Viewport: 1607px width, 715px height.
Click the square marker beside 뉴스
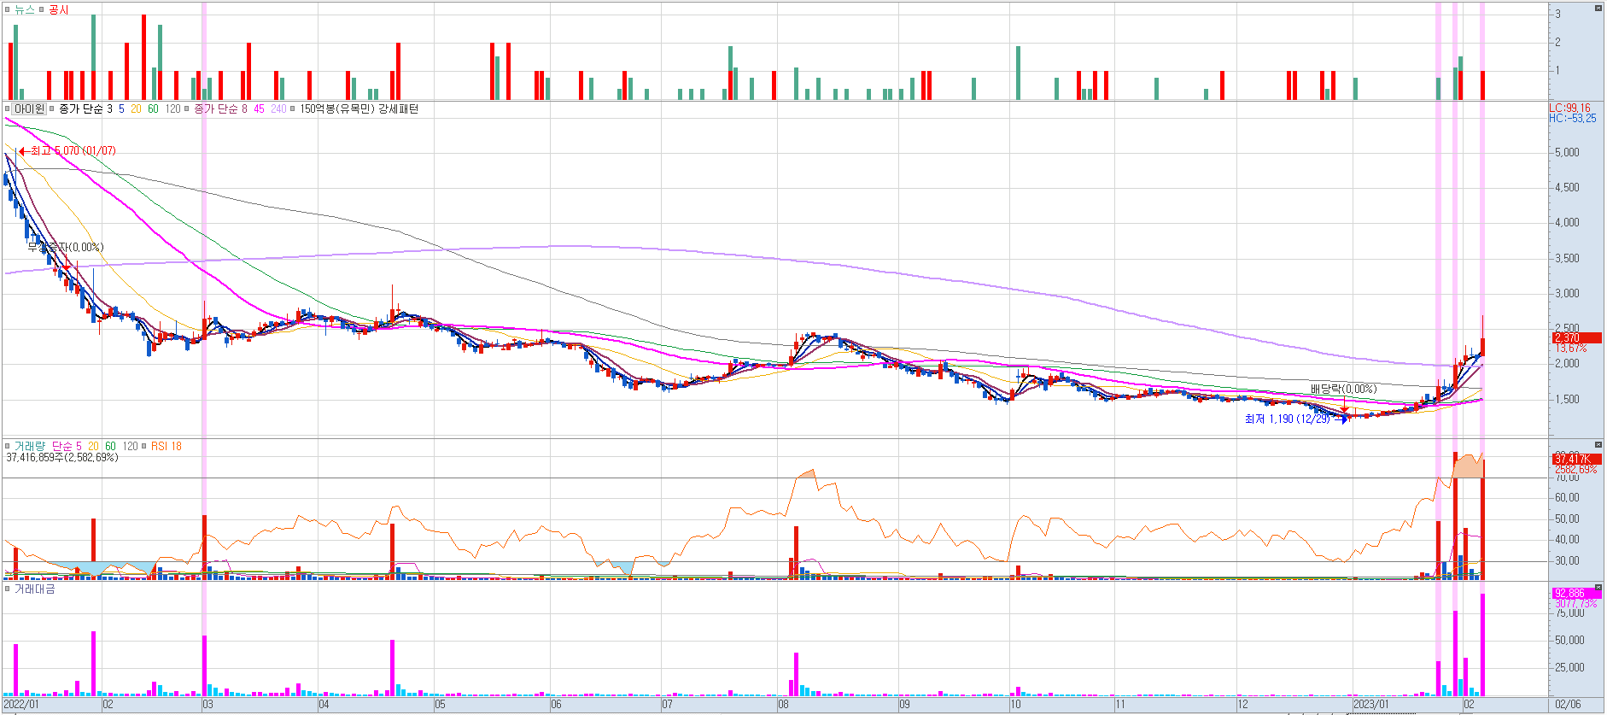(x=8, y=9)
